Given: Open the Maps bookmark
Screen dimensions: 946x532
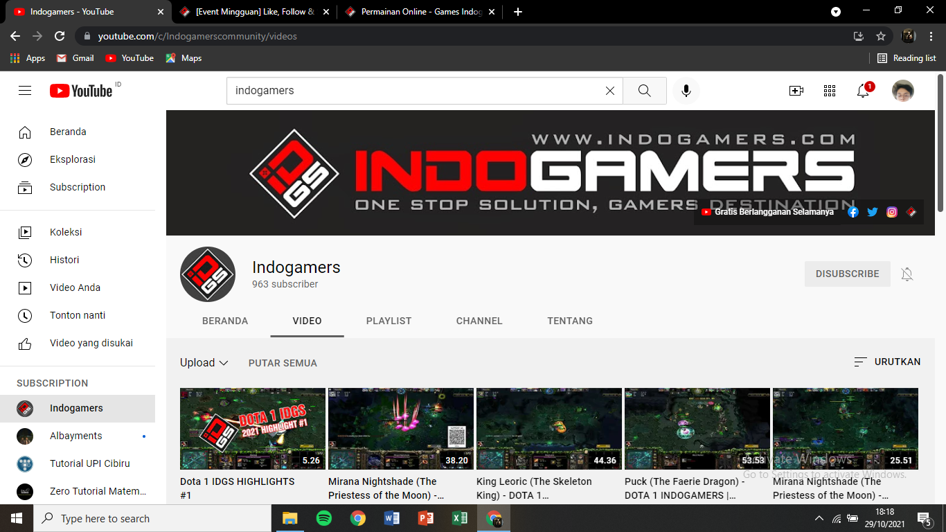Looking at the screenshot, I should [184, 58].
